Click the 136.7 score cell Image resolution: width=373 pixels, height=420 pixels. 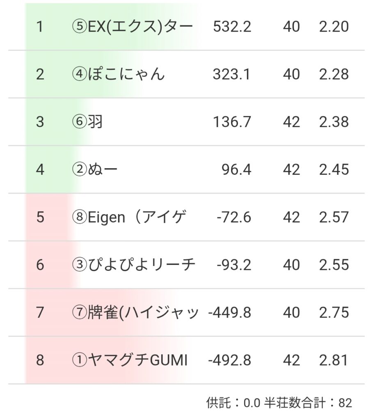(232, 122)
